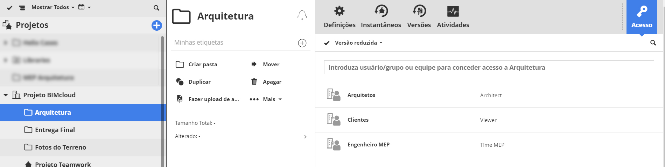Screen dimensions: 665x167
Task: Search the access list with magnifier icon
Action: tap(653, 43)
